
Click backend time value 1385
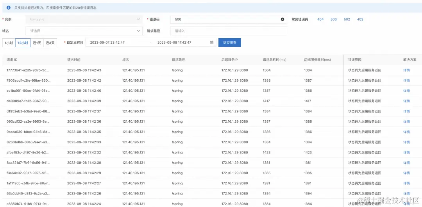coord(308,173)
